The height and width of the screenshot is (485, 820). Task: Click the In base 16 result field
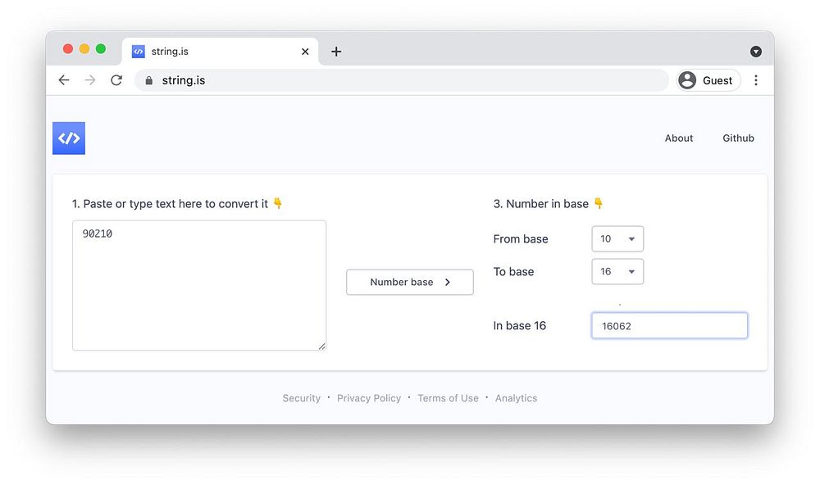(x=669, y=325)
